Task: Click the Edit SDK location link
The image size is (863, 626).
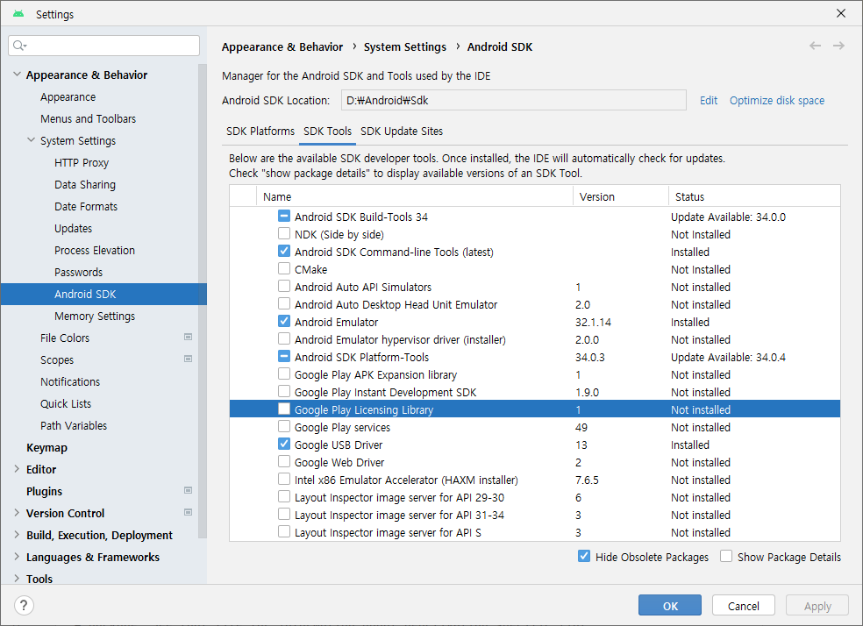Action: coord(709,101)
